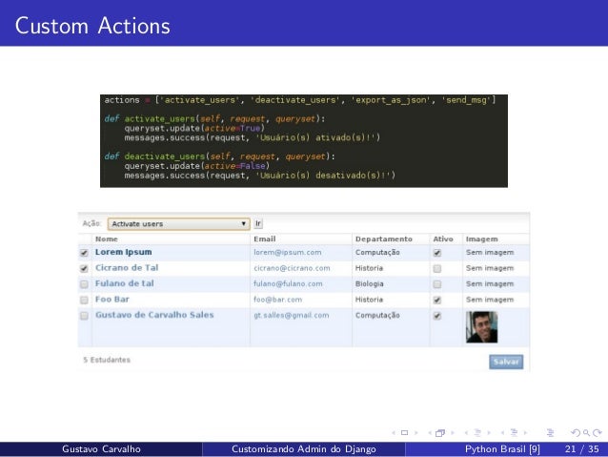
Task: Click the email cicrano@cicrano.com
Action: coord(292,268)
